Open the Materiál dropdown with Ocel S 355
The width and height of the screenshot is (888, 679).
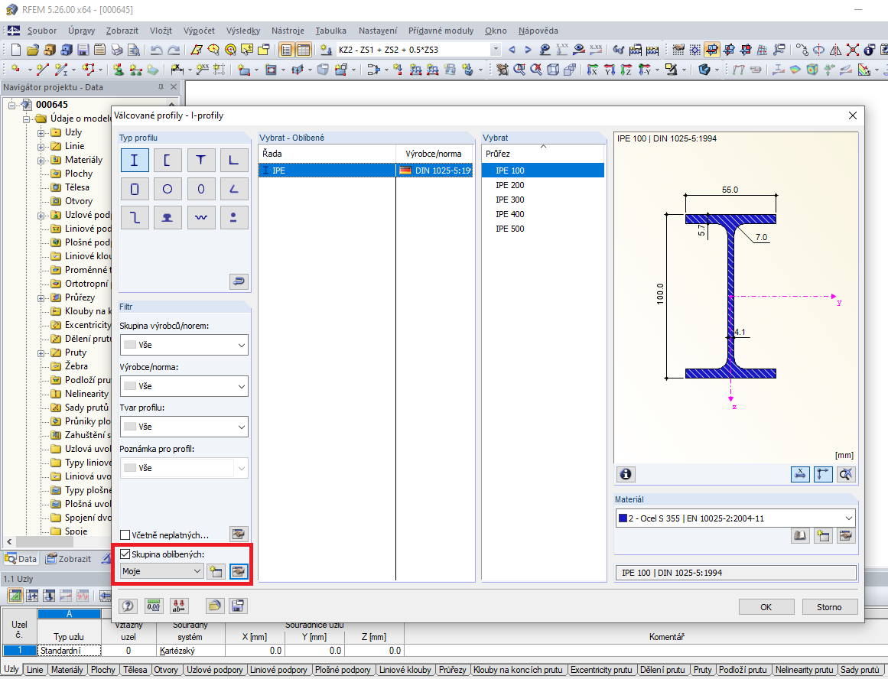tap(736, 518)
